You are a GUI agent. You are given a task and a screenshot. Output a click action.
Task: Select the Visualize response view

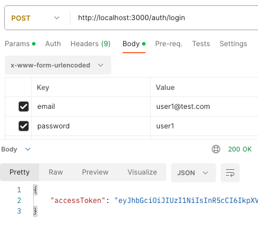pos(142,172)
